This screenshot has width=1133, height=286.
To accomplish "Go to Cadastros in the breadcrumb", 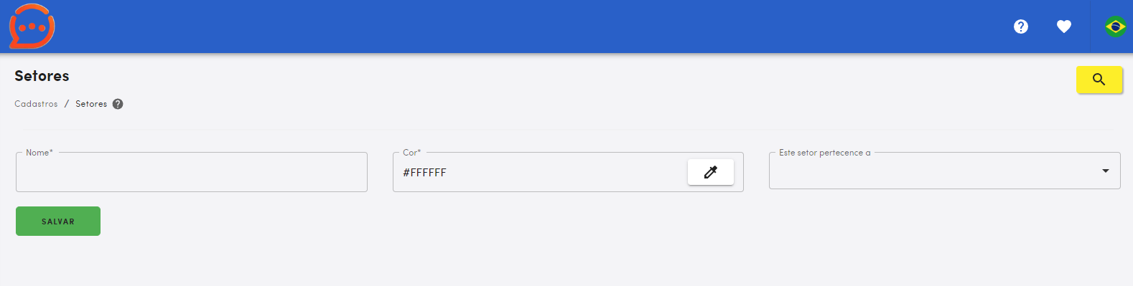I will point(36,104).
